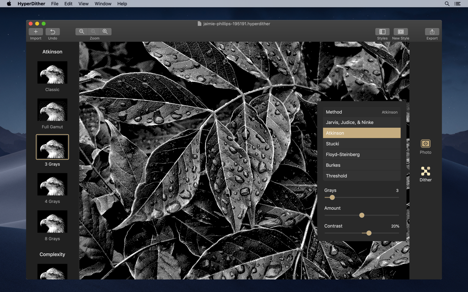
Task: Select the Stucki method option
Action: (x=361, y=144)
